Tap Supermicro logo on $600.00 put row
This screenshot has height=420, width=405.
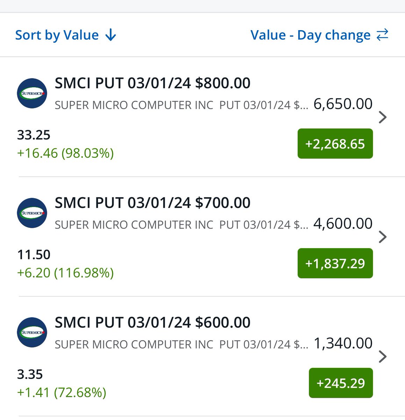pos(32,333)
